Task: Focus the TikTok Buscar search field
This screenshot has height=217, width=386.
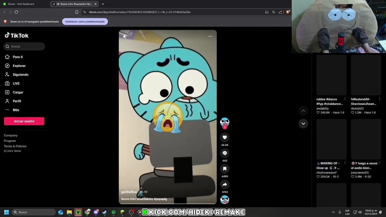Action: (x=24, y=46)
